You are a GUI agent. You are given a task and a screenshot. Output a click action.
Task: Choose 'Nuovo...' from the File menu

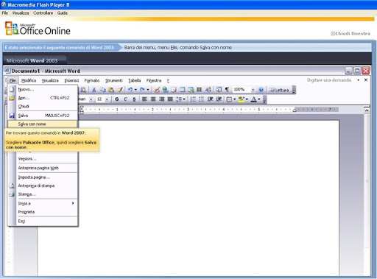[x=43, y=89]
